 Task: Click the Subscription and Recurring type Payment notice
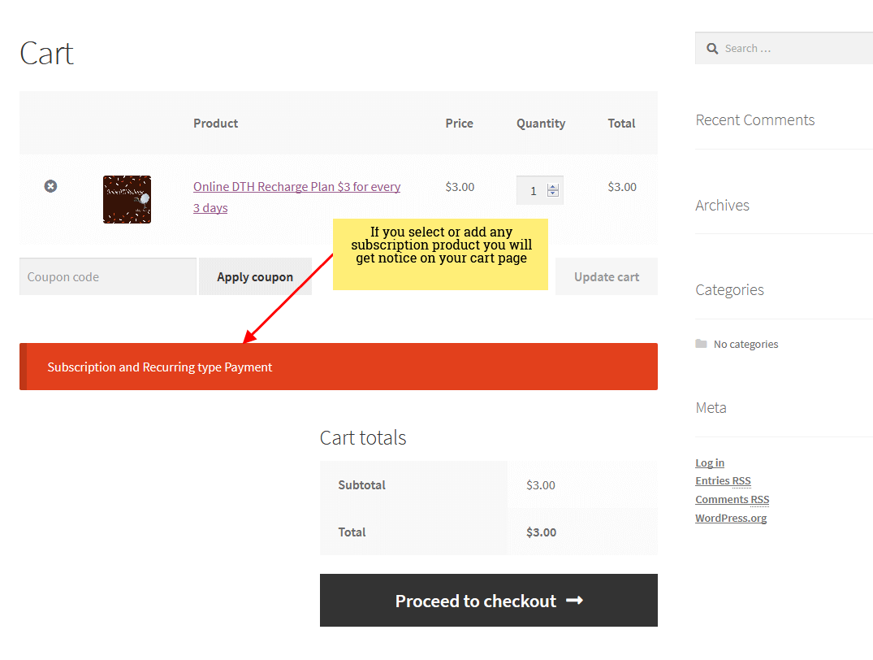160,367
